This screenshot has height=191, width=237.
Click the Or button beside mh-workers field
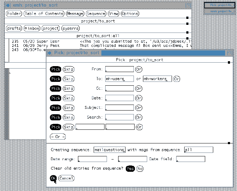coord(177,79)
